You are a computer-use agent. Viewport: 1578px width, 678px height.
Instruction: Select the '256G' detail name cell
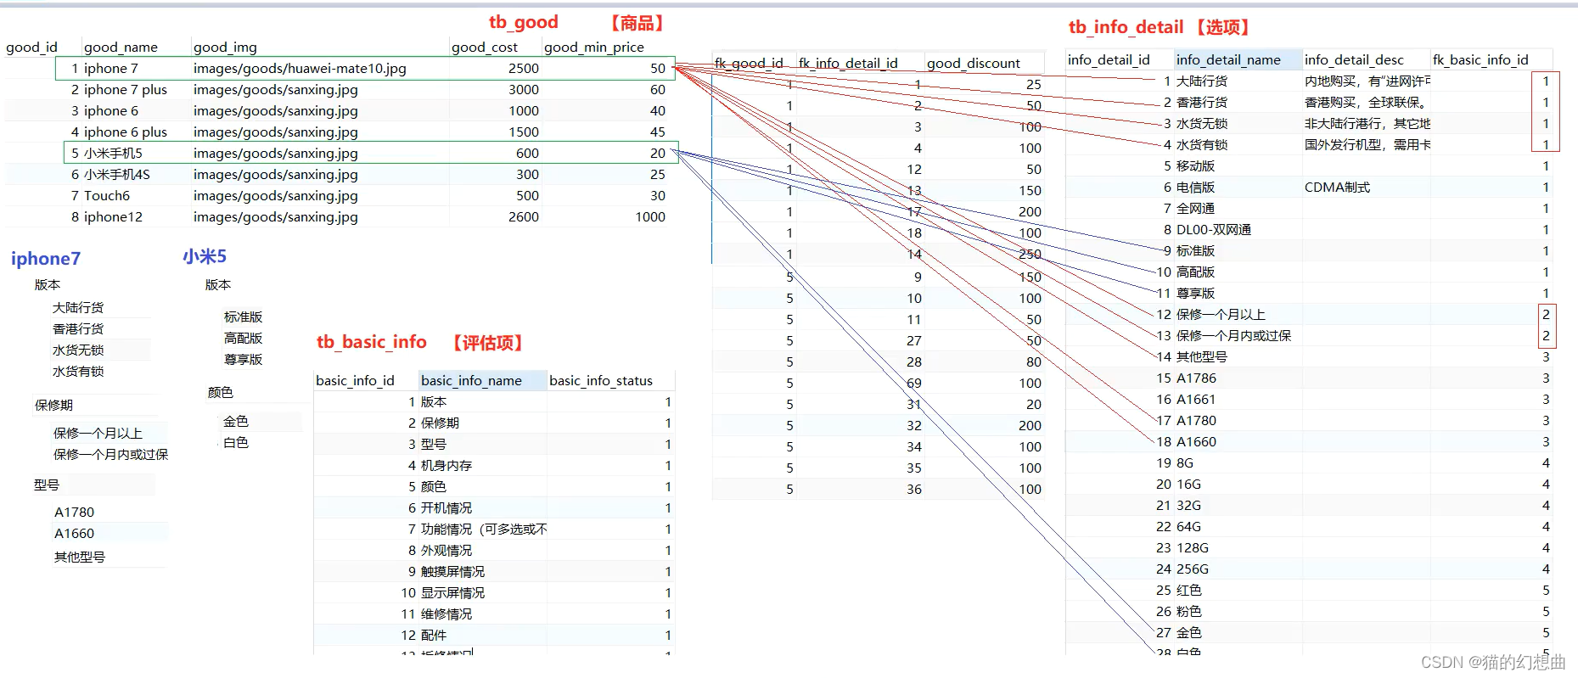[x=1193, y=569]
